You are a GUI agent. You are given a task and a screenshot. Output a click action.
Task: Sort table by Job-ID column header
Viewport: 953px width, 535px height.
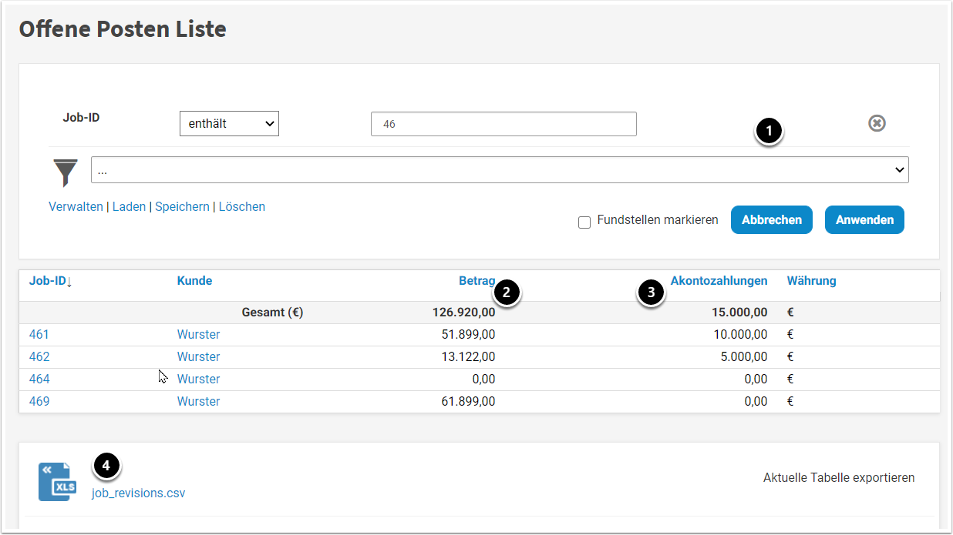(x=50, y=281)
